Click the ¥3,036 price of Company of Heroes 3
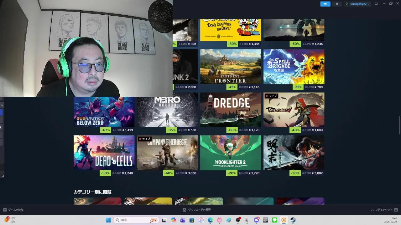 tap(191, 173)
